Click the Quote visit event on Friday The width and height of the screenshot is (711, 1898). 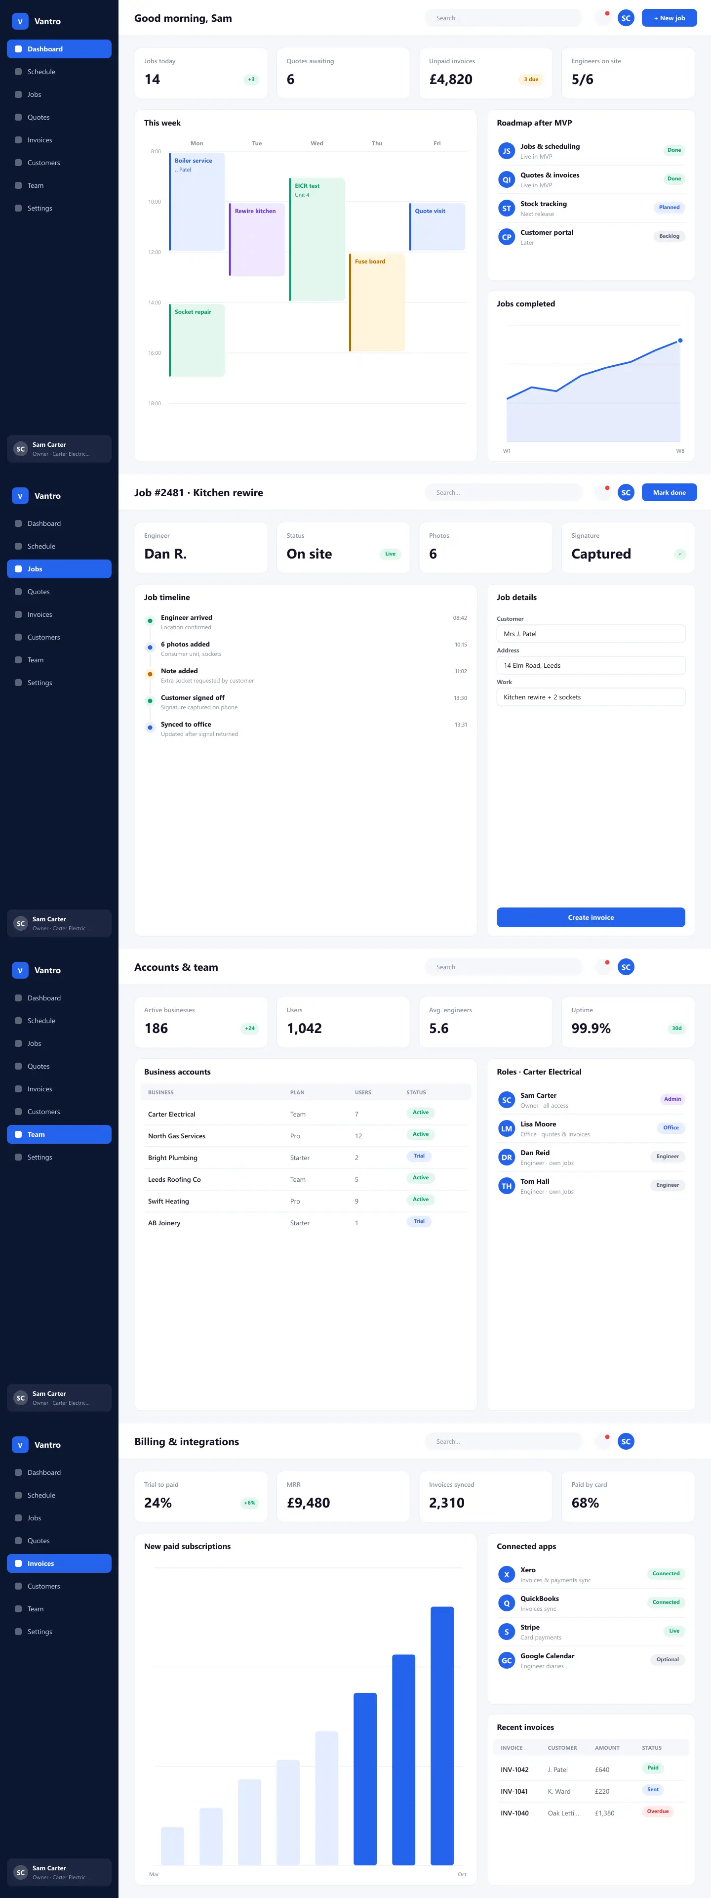(437, 227)
